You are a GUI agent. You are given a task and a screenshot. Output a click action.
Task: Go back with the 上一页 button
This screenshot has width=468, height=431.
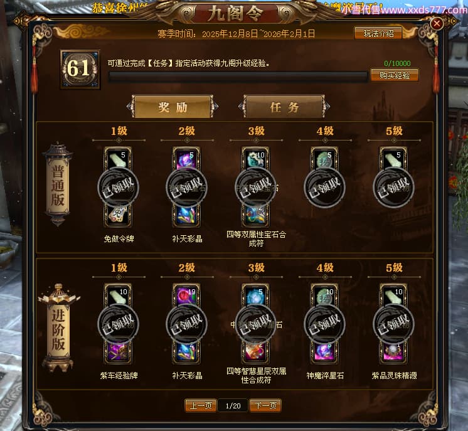[201, 406]
